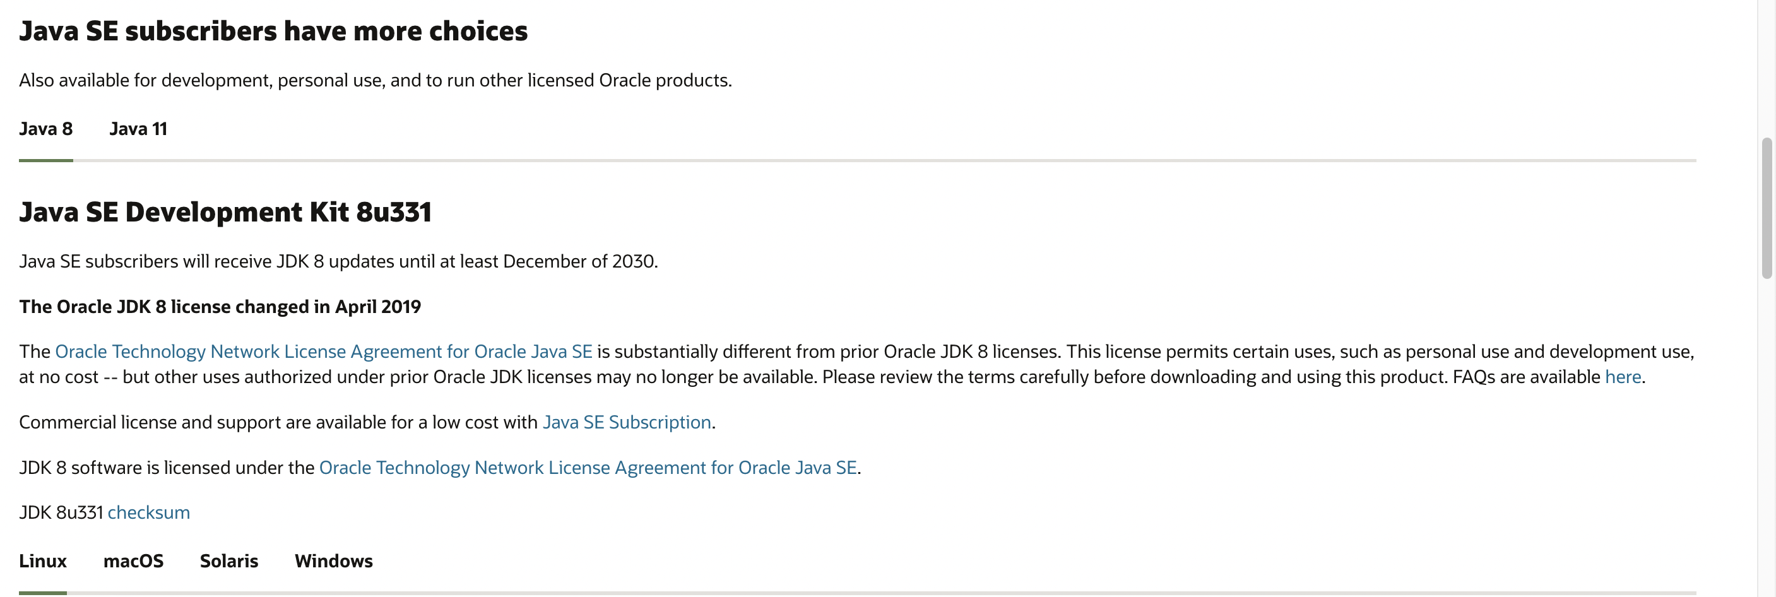Select the Solaris downloads tab
1776x597 pixels.
229,561
